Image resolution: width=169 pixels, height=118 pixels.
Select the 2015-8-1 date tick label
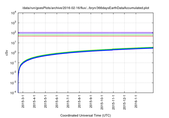pos(79,101)
